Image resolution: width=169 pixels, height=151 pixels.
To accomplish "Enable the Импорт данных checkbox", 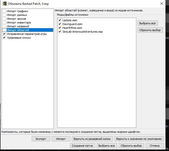I will [4, 15].
